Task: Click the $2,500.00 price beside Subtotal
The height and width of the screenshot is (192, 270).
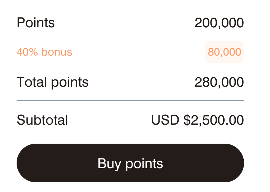Action: pos(213,120)
